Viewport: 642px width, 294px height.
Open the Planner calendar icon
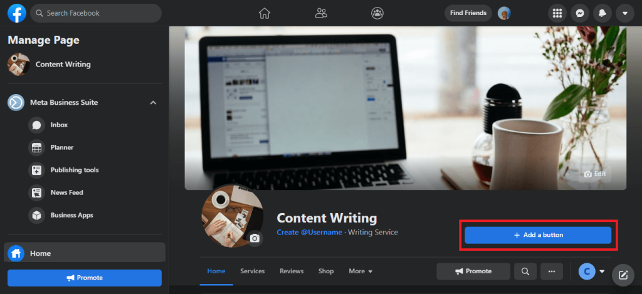coord(36,147)
